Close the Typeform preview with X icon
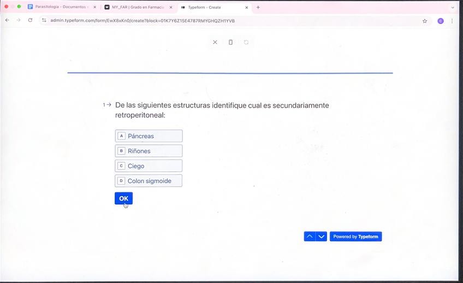463x283 pixels. click(215, 42)
